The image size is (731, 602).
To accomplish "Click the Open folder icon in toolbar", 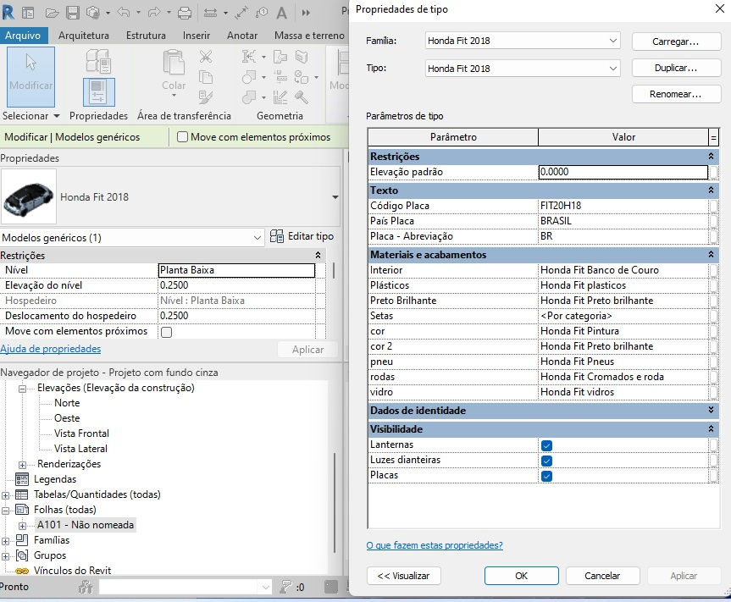I will click(x=52, y=13).
